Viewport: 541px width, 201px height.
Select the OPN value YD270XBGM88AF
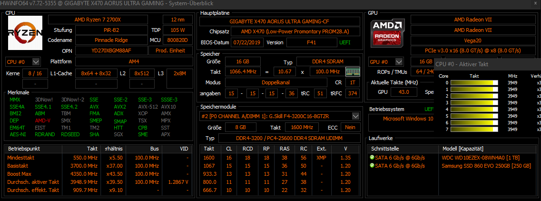(x=111, y=51)
